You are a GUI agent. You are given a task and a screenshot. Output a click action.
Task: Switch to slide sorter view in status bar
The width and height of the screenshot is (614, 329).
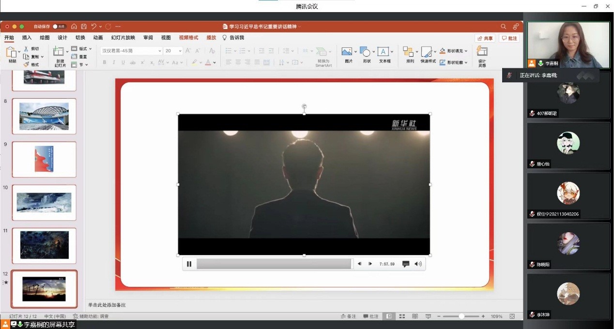(401, 316)
